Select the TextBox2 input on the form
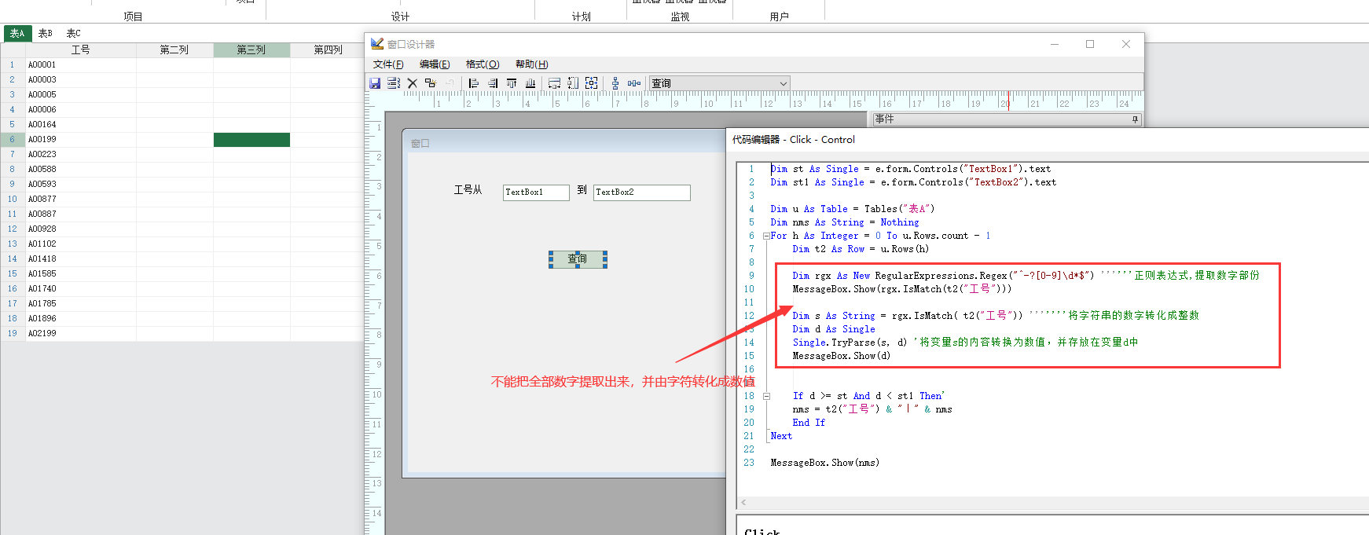This screenshot has height=535, width=1369. pyautogui.click(x=642, y=192)
